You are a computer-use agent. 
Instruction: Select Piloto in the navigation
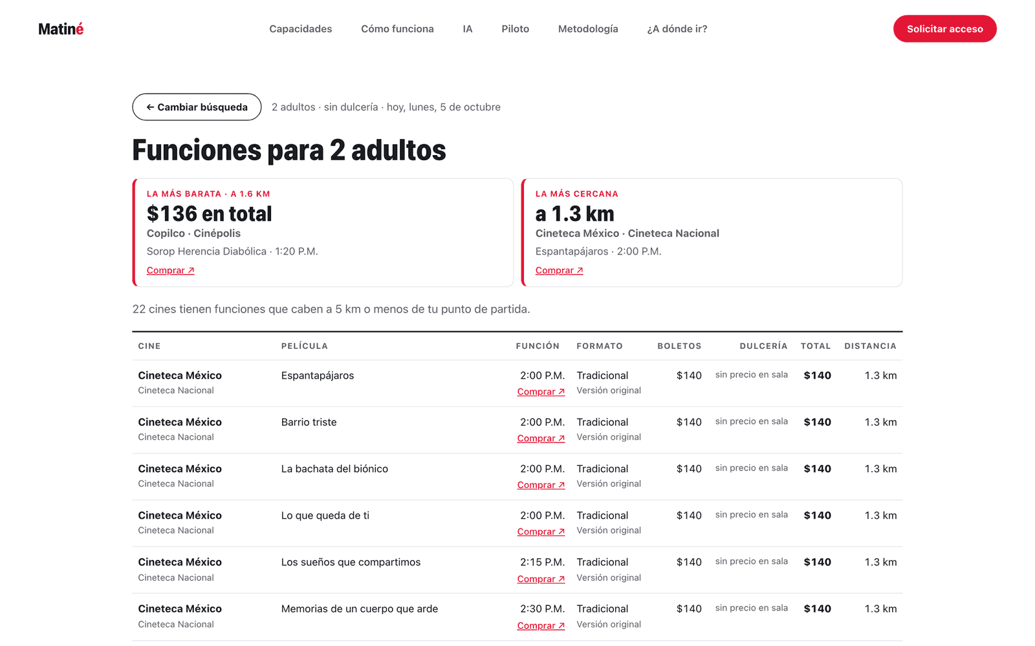(x=516, y=29)
